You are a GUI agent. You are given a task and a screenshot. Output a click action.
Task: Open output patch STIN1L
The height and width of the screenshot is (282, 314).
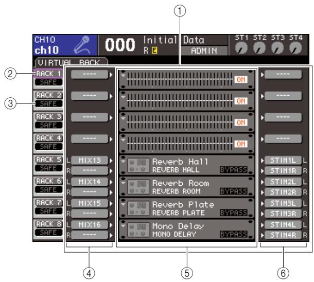point(283,161)
